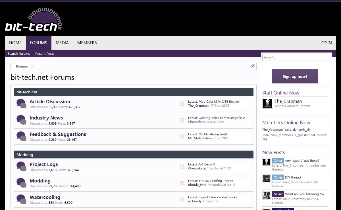Open RSS feed for Modding forum
The height and width of the screenshot is (210, 341).
182,183
